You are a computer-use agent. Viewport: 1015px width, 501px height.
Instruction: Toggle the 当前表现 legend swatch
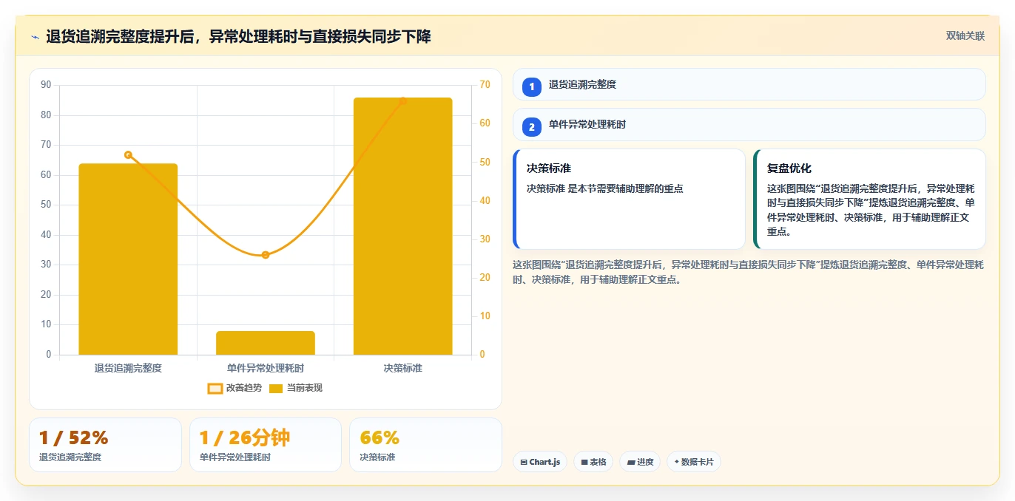[276, 388]
